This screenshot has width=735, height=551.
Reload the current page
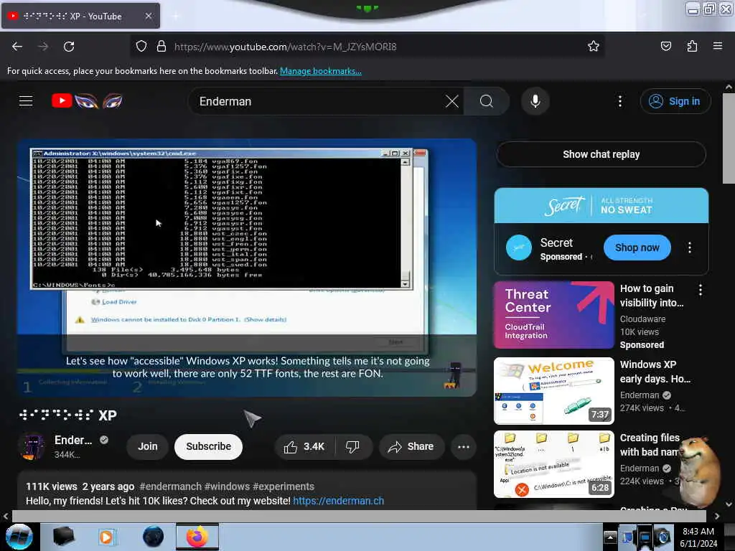pos(69,47)
